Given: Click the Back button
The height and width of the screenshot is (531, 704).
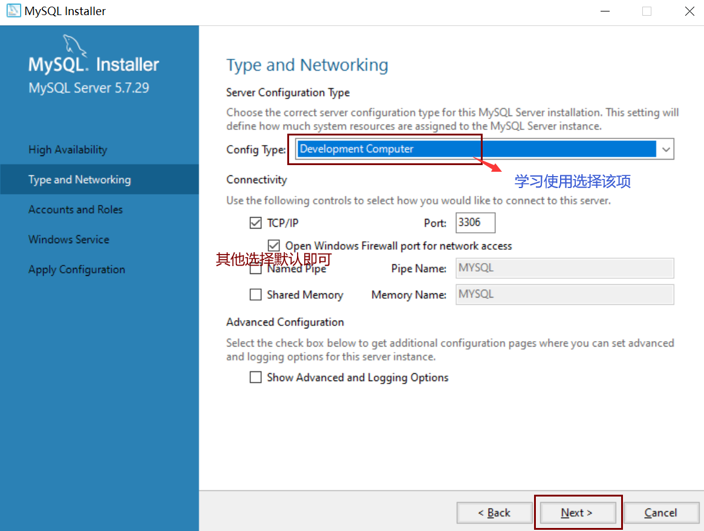Looking at the screenshot, I should coord(495,512).
